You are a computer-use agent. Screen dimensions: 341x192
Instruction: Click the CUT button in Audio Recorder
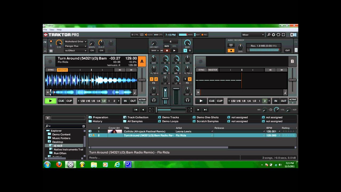287,50
